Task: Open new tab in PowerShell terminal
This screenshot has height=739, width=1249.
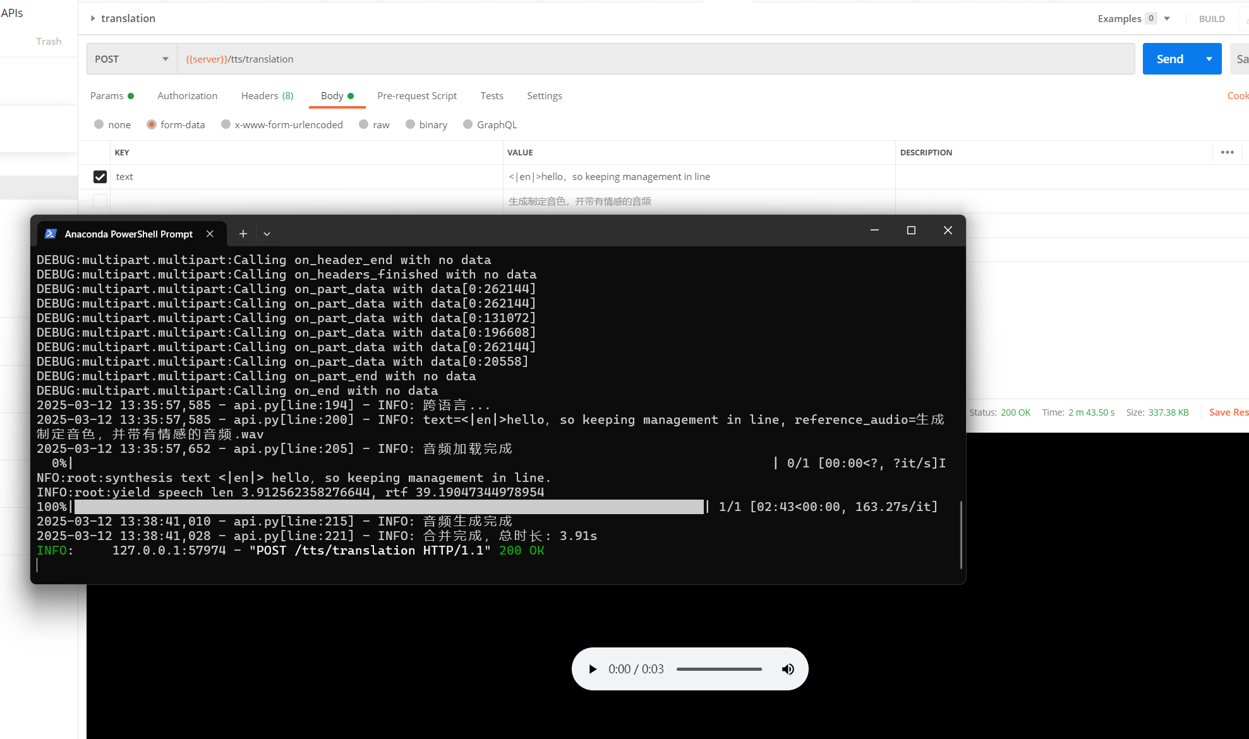Action: point(243,234)
